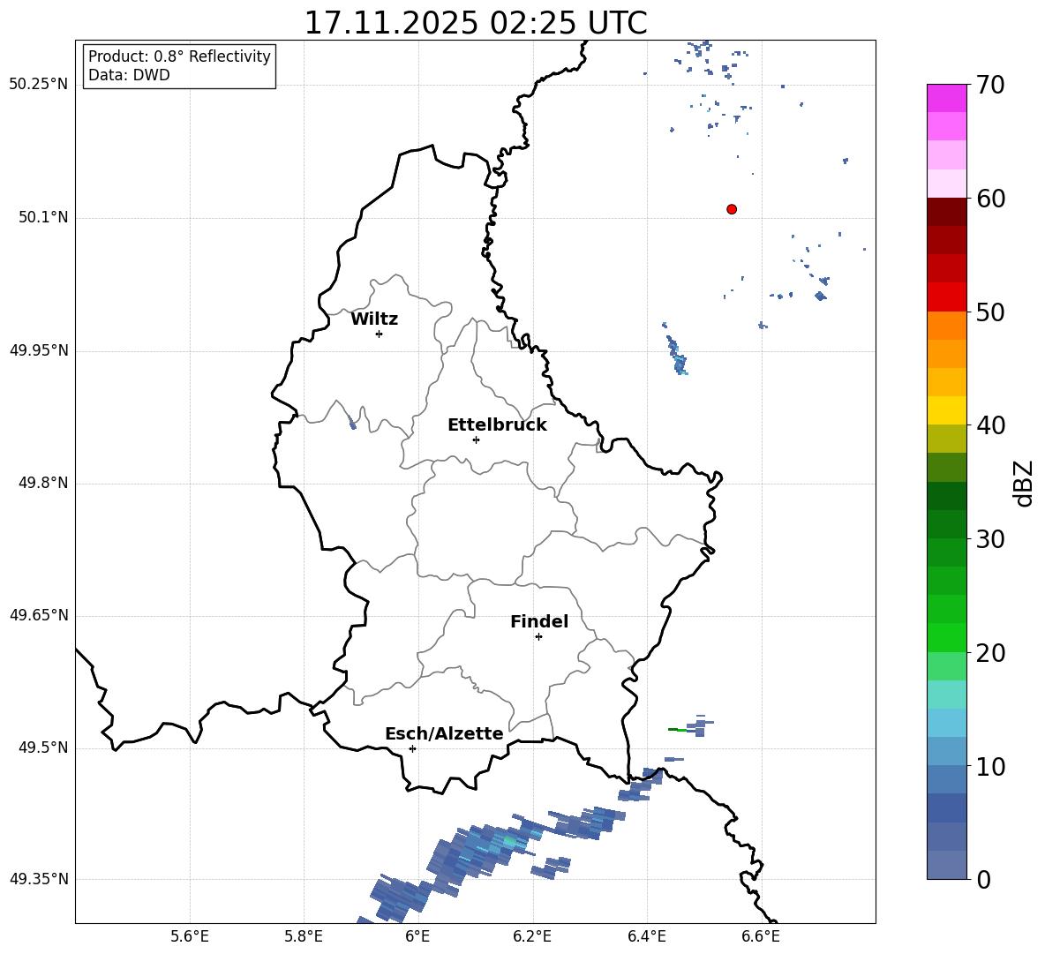
Task: Click the Findel station cross marker
Action: pyautogui.click(x=538, y=637)
